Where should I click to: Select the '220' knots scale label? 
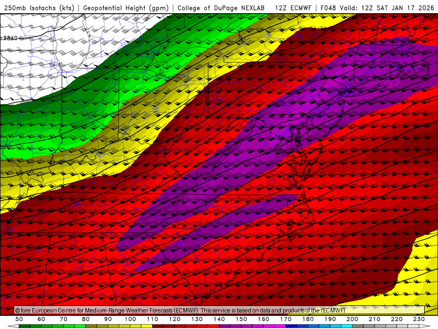pos(396,319)
